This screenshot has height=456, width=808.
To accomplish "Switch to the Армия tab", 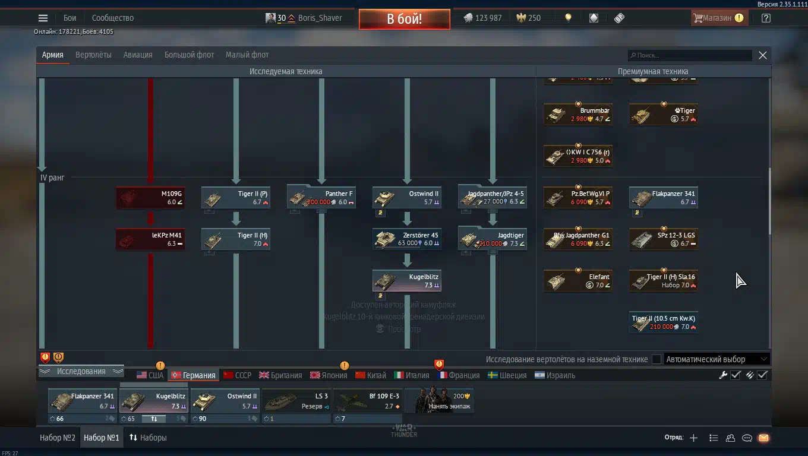I will [52, 55].
